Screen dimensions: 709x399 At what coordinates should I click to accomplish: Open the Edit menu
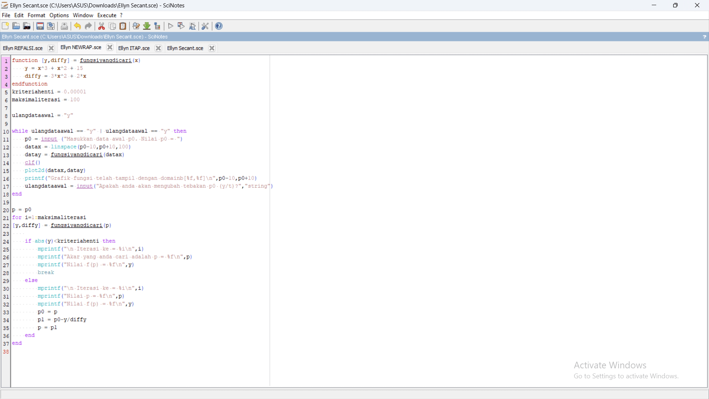tap(19, 15)
